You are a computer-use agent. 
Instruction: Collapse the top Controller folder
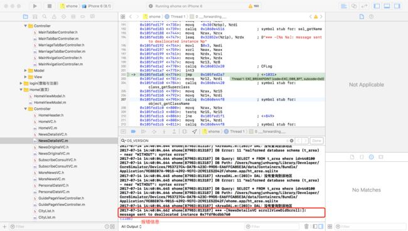pyautogui.click(x=26, y=26)
